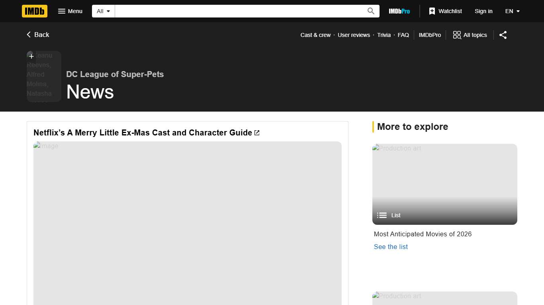Viewport: 544px width, 305px height.
Task: Click the List icon on the production art
Action: tap(382, 215)
